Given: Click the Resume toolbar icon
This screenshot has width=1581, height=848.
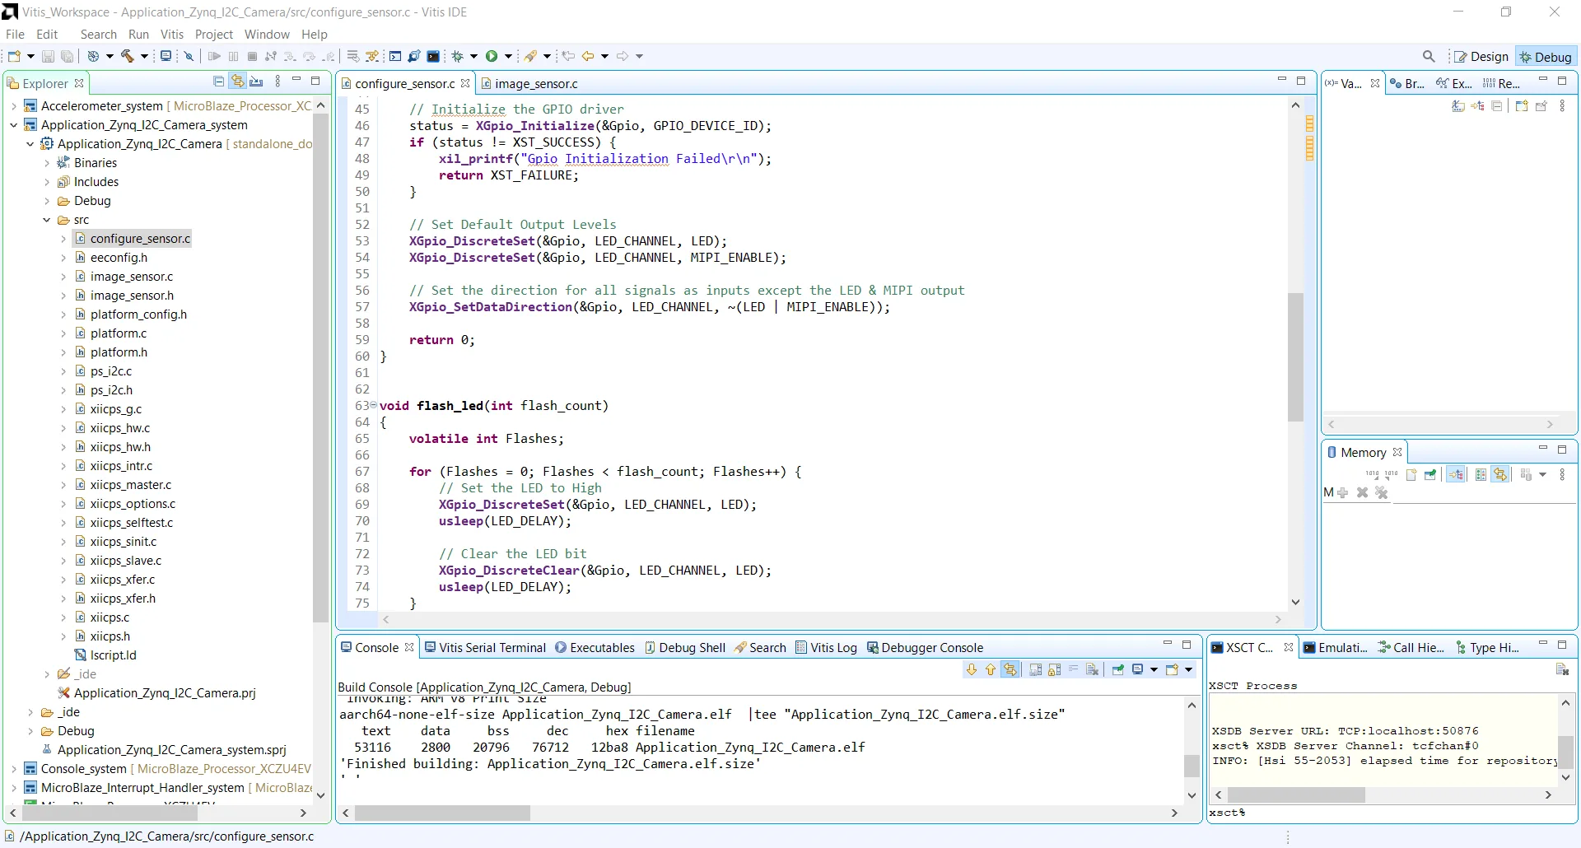Looking at the screenshot, I should pyautogui.click(x=214, y=56).
